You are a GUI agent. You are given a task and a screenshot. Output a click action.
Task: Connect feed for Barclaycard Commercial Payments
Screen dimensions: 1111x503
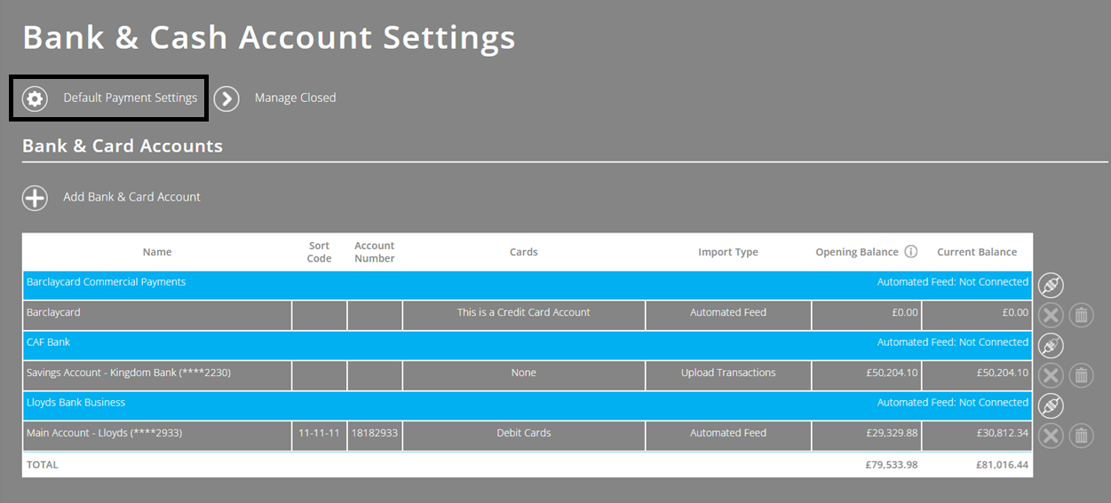[x=1051, y=286]
